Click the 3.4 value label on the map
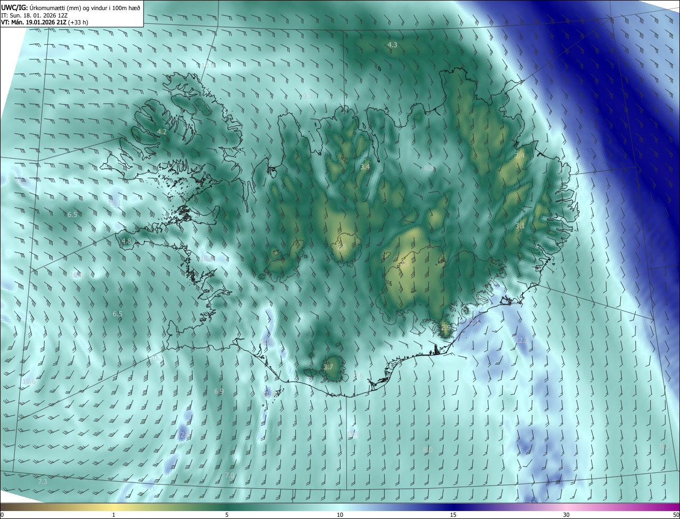This screenshot has width=680, height=519. 365,167
